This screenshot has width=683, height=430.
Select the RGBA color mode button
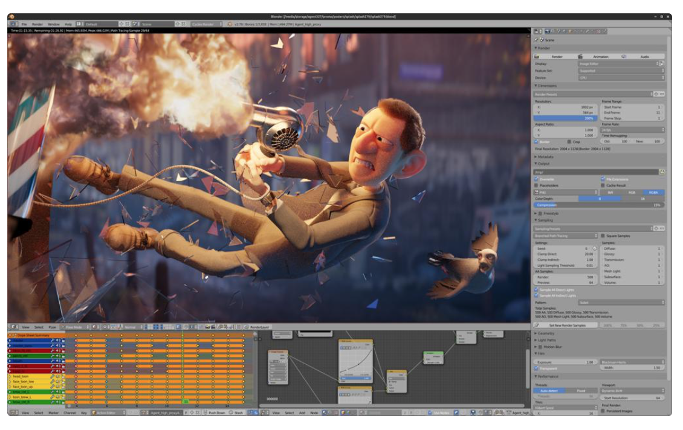coord(654,193)
